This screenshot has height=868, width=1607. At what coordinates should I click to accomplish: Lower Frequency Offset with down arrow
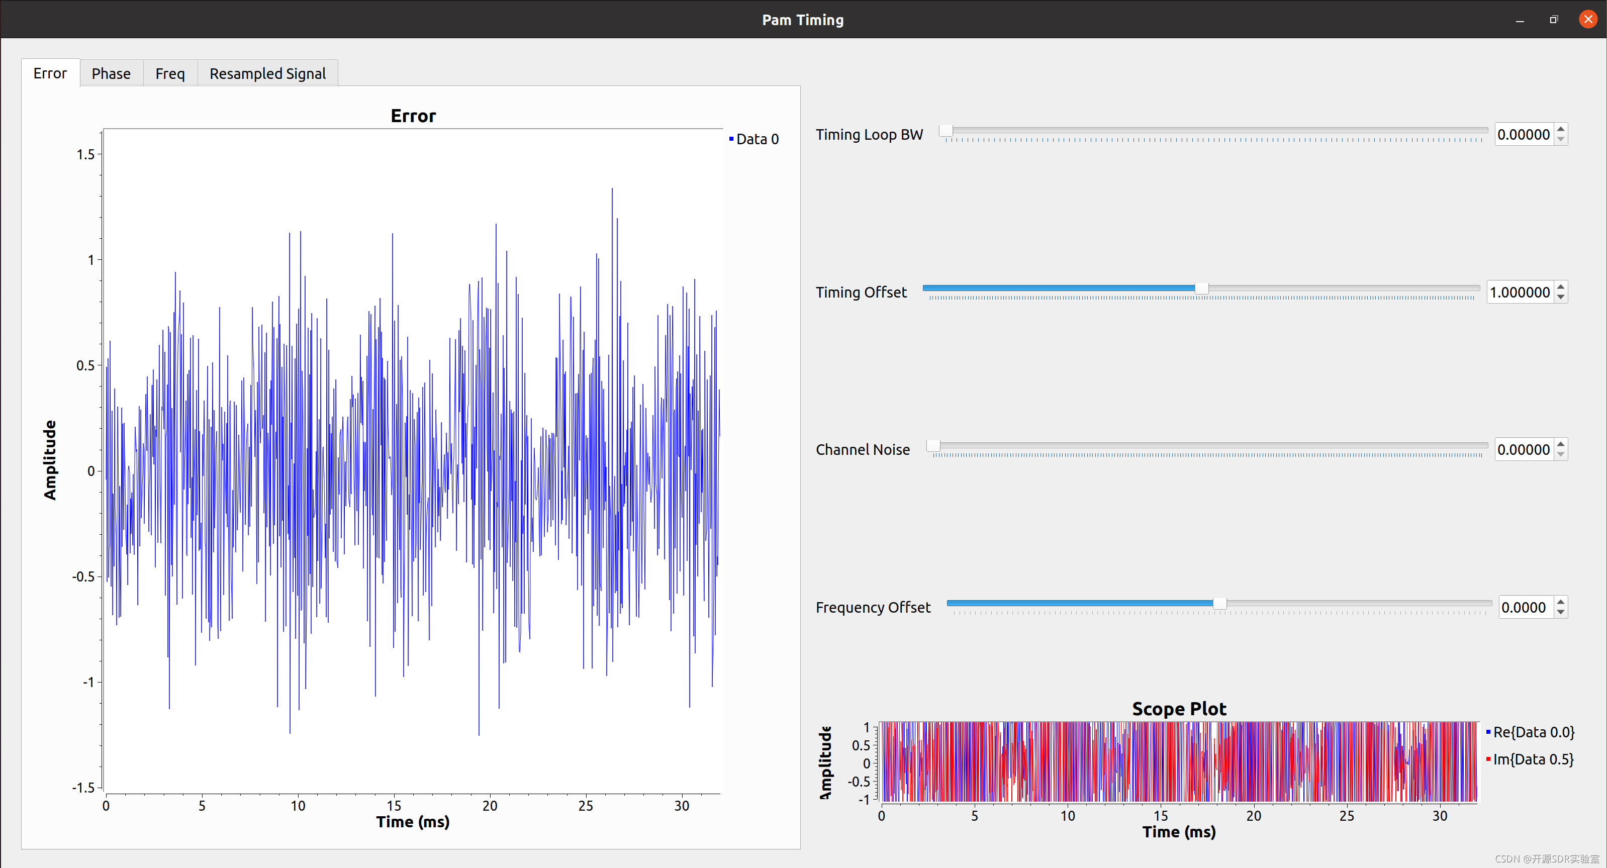click(1561, 612)
